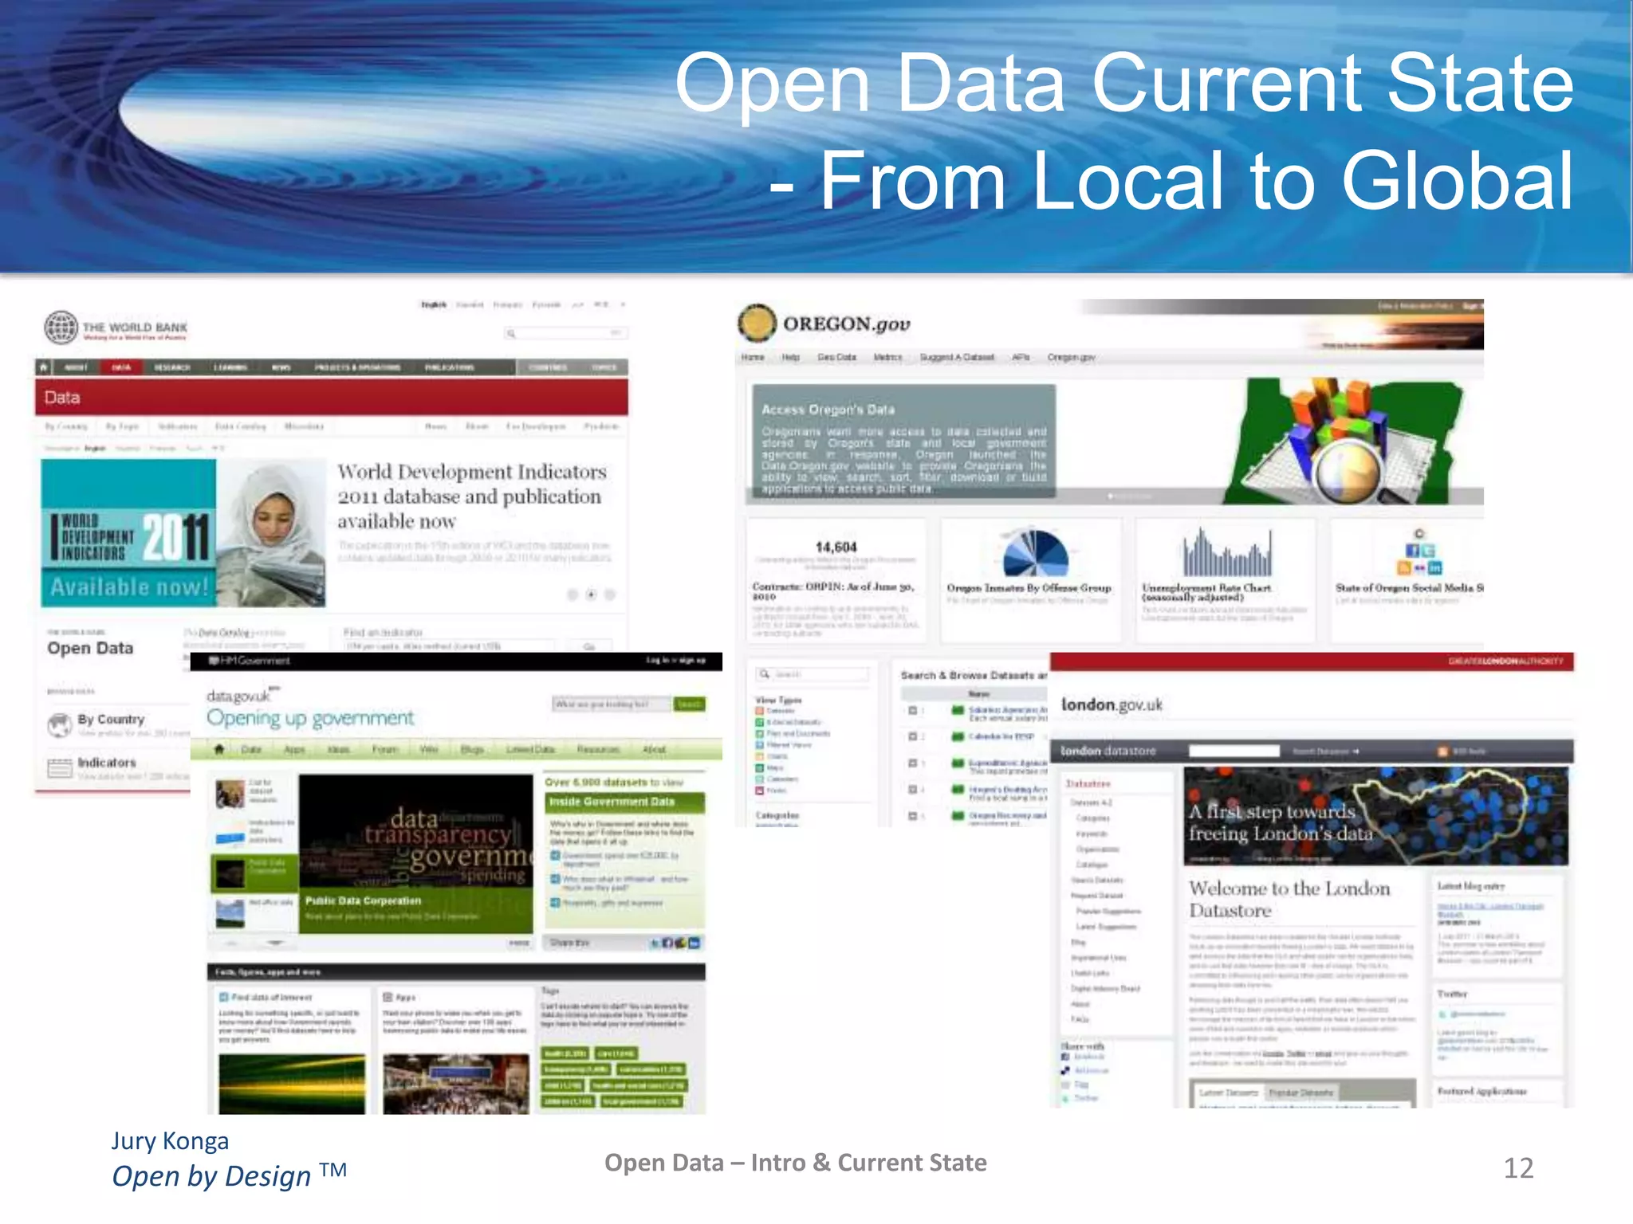Click the data.gov.uk home icon
Image resolution: width=1633 pixels, height=1224 pixels.
pos(218,749)
